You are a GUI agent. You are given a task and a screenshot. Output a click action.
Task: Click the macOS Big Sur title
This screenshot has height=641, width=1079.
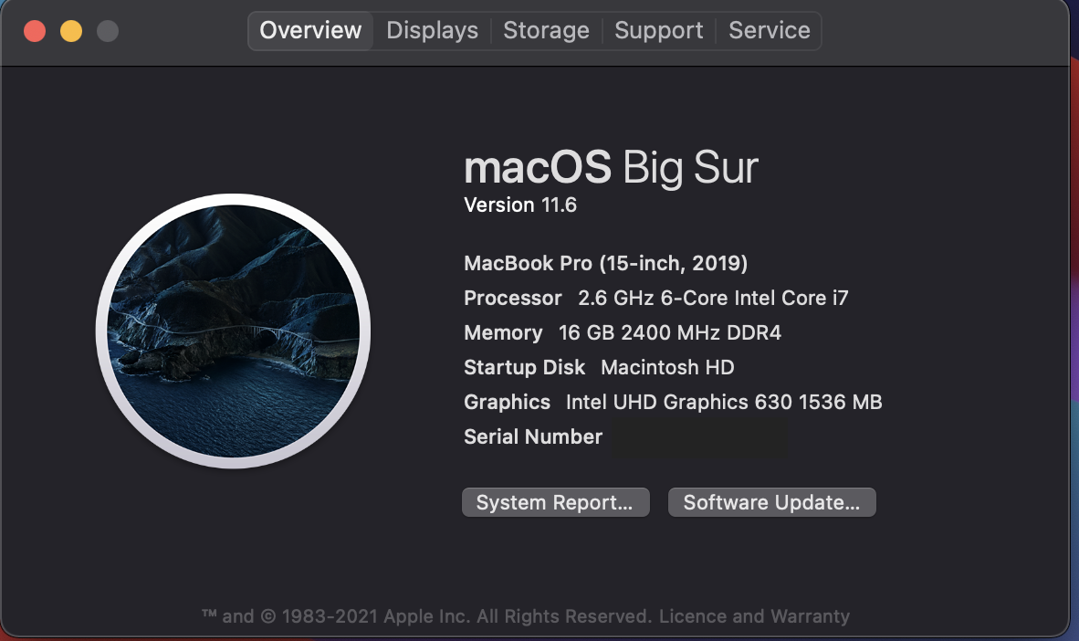[611, 168]
